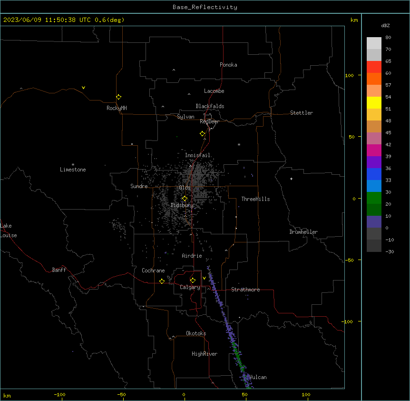Click the Calgary label
The width and height of the screenshot is (410, 401).
click(190, 287)
